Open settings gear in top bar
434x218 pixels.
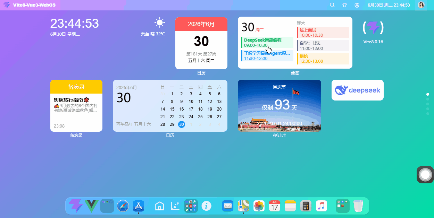click(357, 5)
